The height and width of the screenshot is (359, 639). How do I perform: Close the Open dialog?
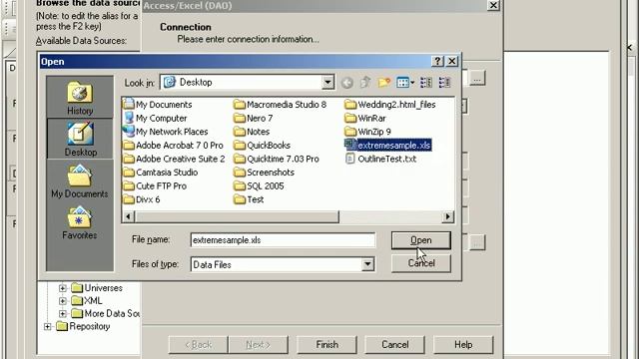tap(452, 61)
